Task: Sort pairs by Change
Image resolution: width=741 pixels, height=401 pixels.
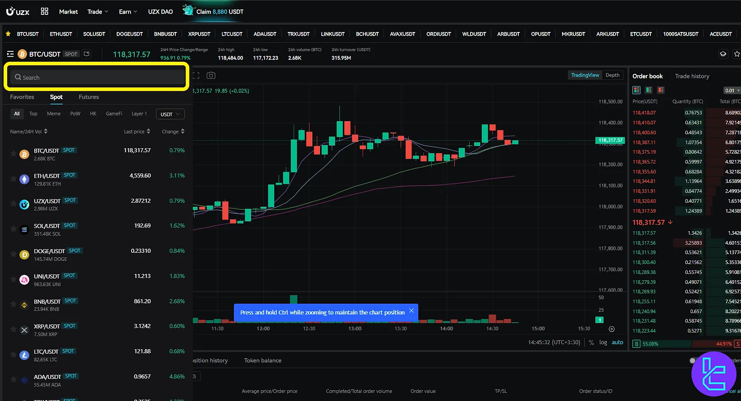Action: coord(173,132)
